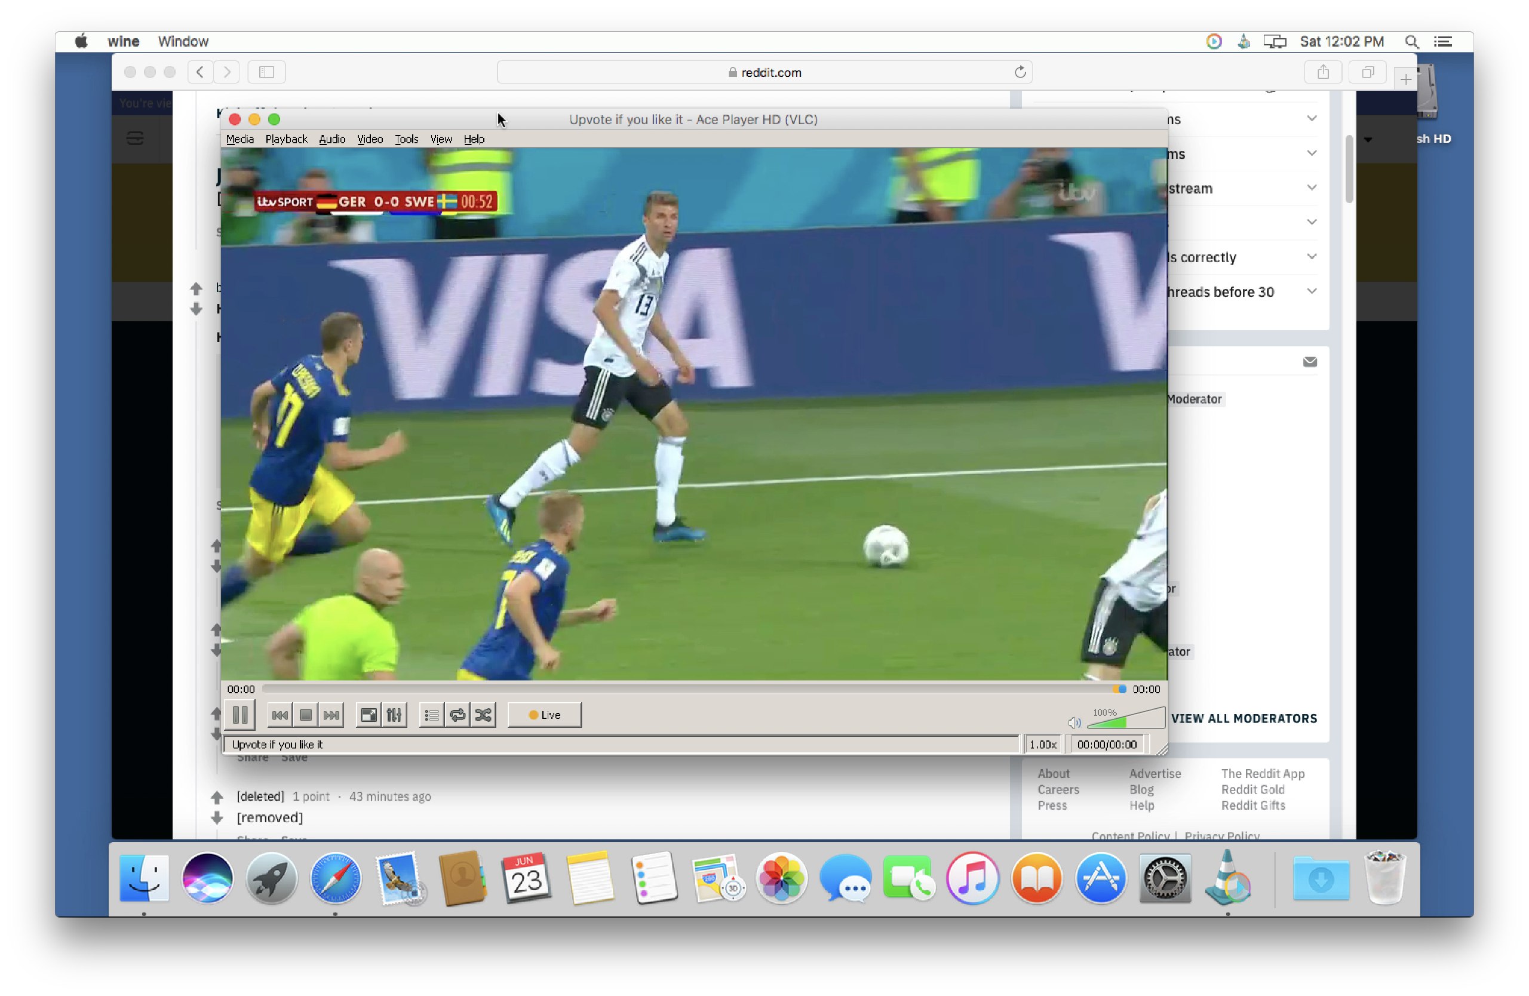Click the reddit.com address bar
1529x996 pixels.
[x=764, y=73]
